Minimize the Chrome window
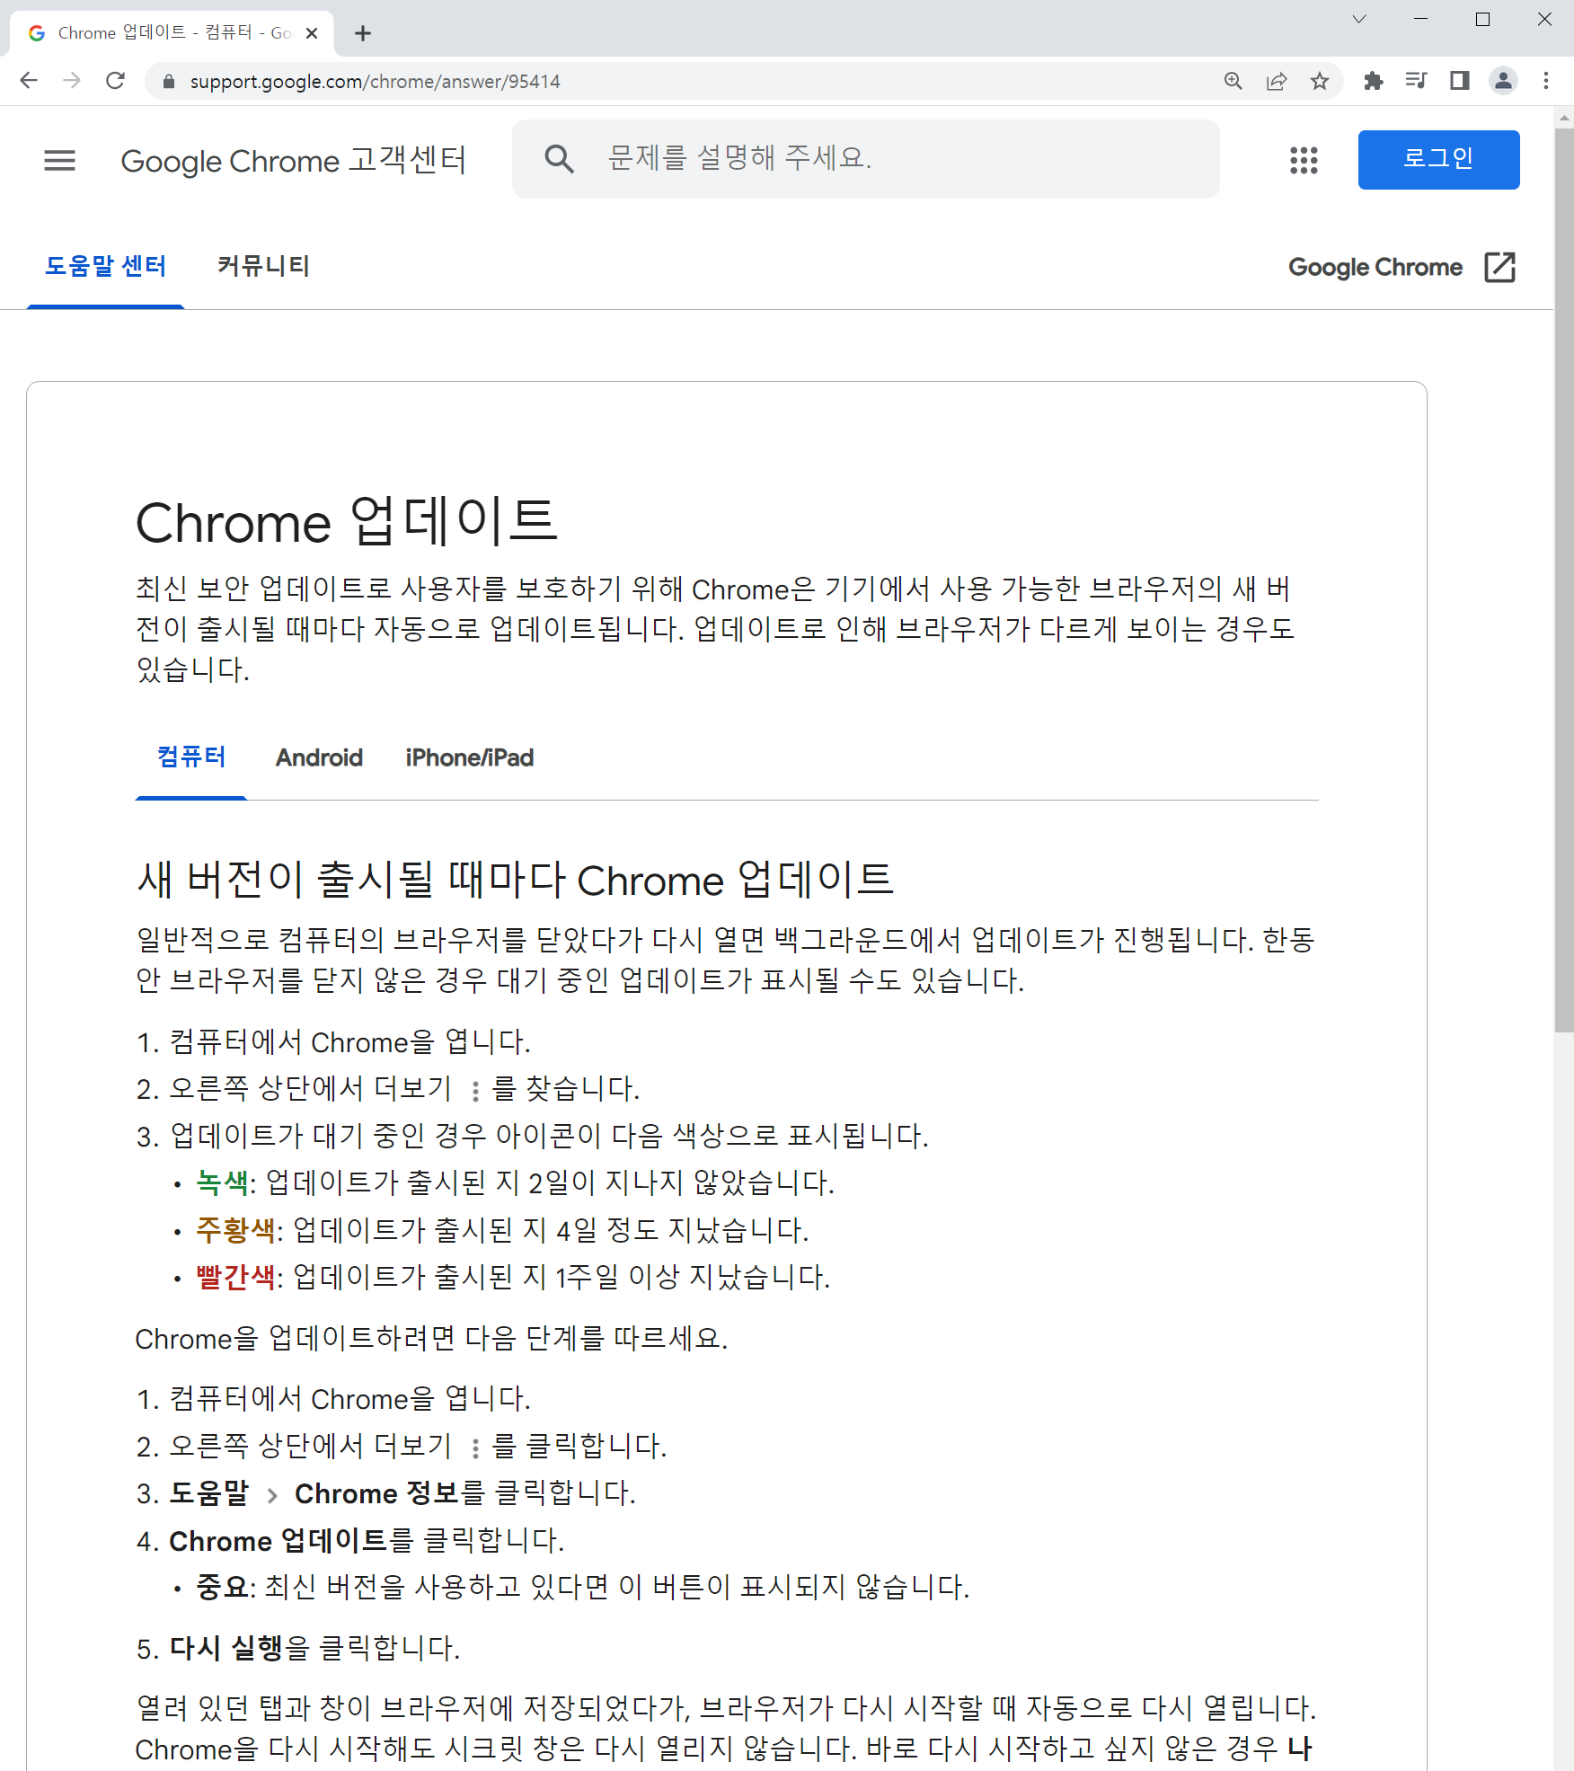Image resolution: width=1574 pixels, height=1771 pixels. [x=1420, y=19]
